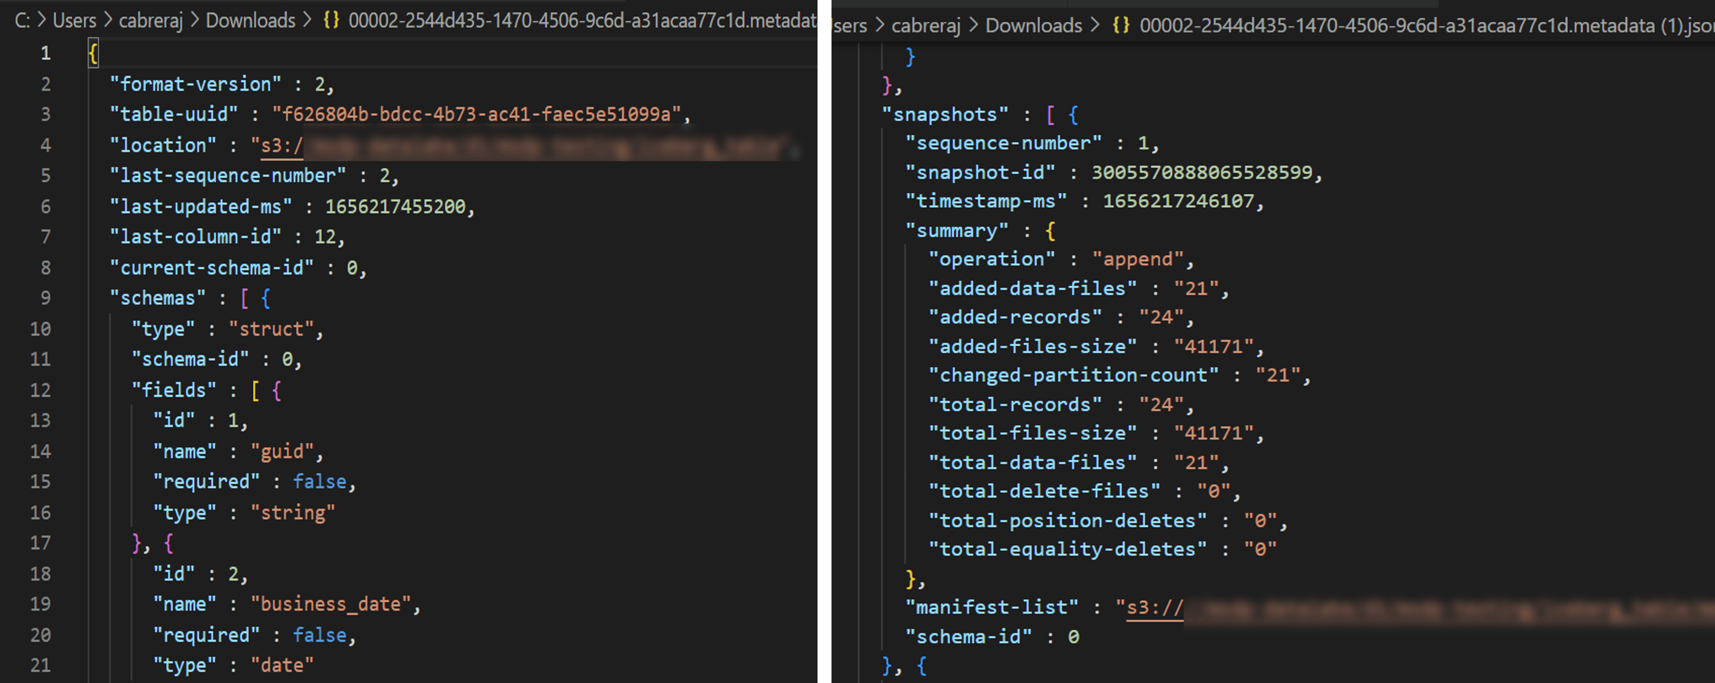Click the "business_date" string value

(331, 604)
